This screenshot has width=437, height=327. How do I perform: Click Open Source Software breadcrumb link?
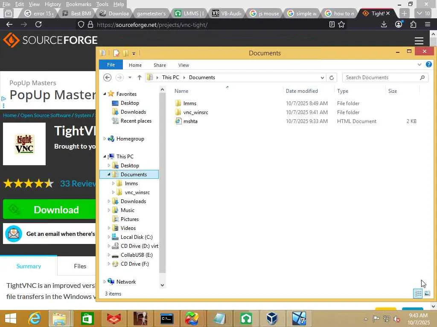click(45, 115)
